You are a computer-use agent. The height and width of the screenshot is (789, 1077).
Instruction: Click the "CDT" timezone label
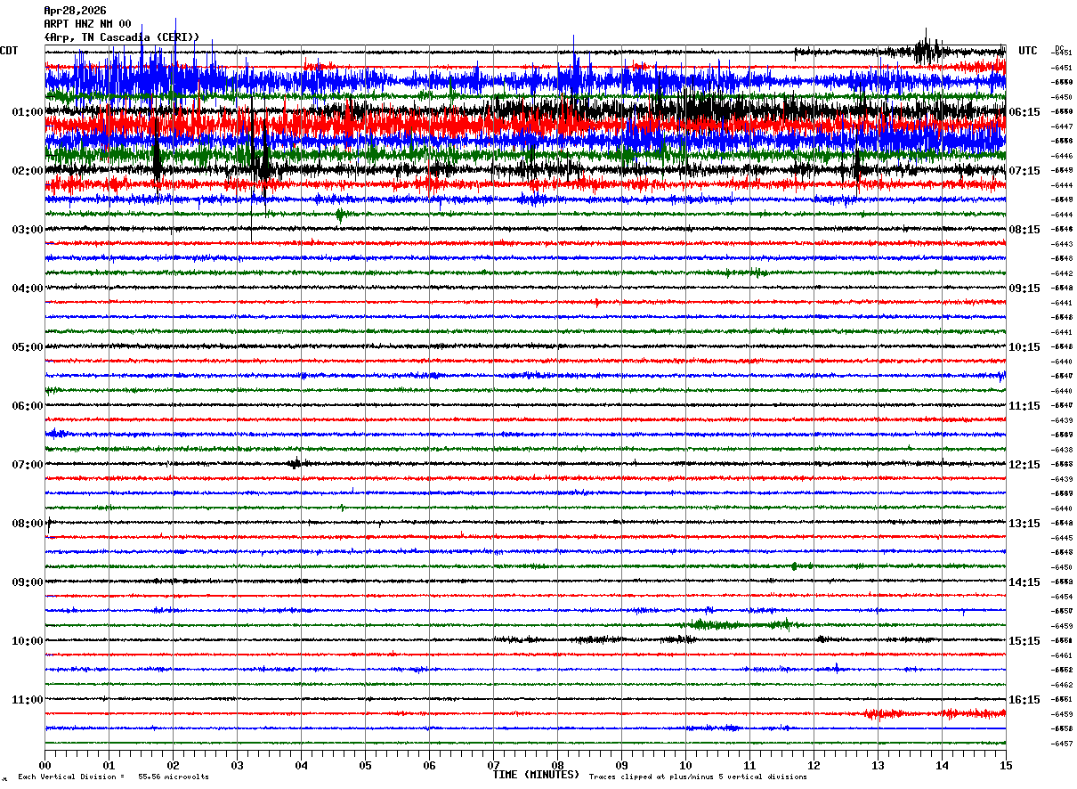(9, 51)
